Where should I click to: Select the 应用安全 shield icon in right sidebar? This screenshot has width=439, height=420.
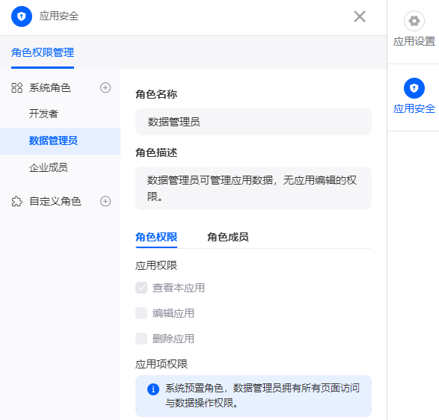coord(414,88)
